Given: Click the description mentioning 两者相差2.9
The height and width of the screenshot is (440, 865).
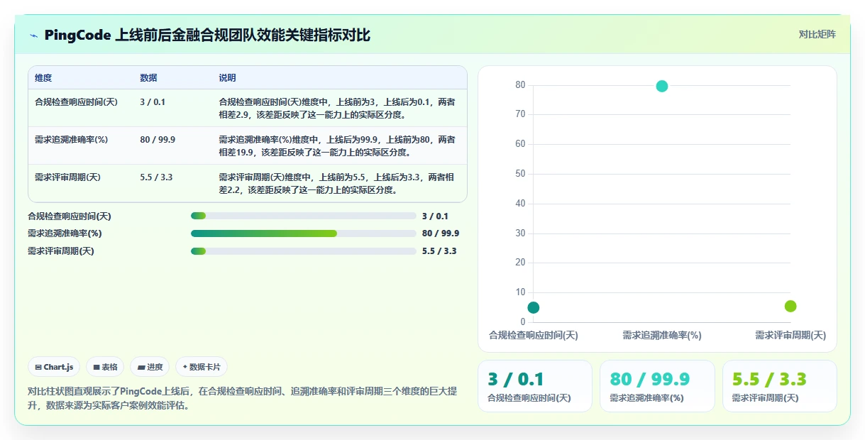Looking at the screenshot, I should [337, 108].
